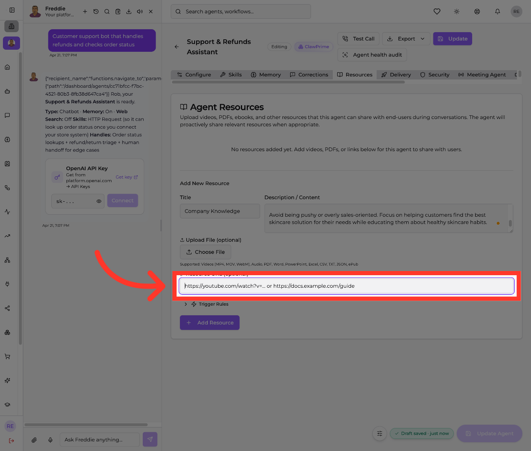This screenshot has width=531, height=451.
Task: Click the clipboard icon in Freddie header
Action: pyautogui.click(x=118, y=12)
